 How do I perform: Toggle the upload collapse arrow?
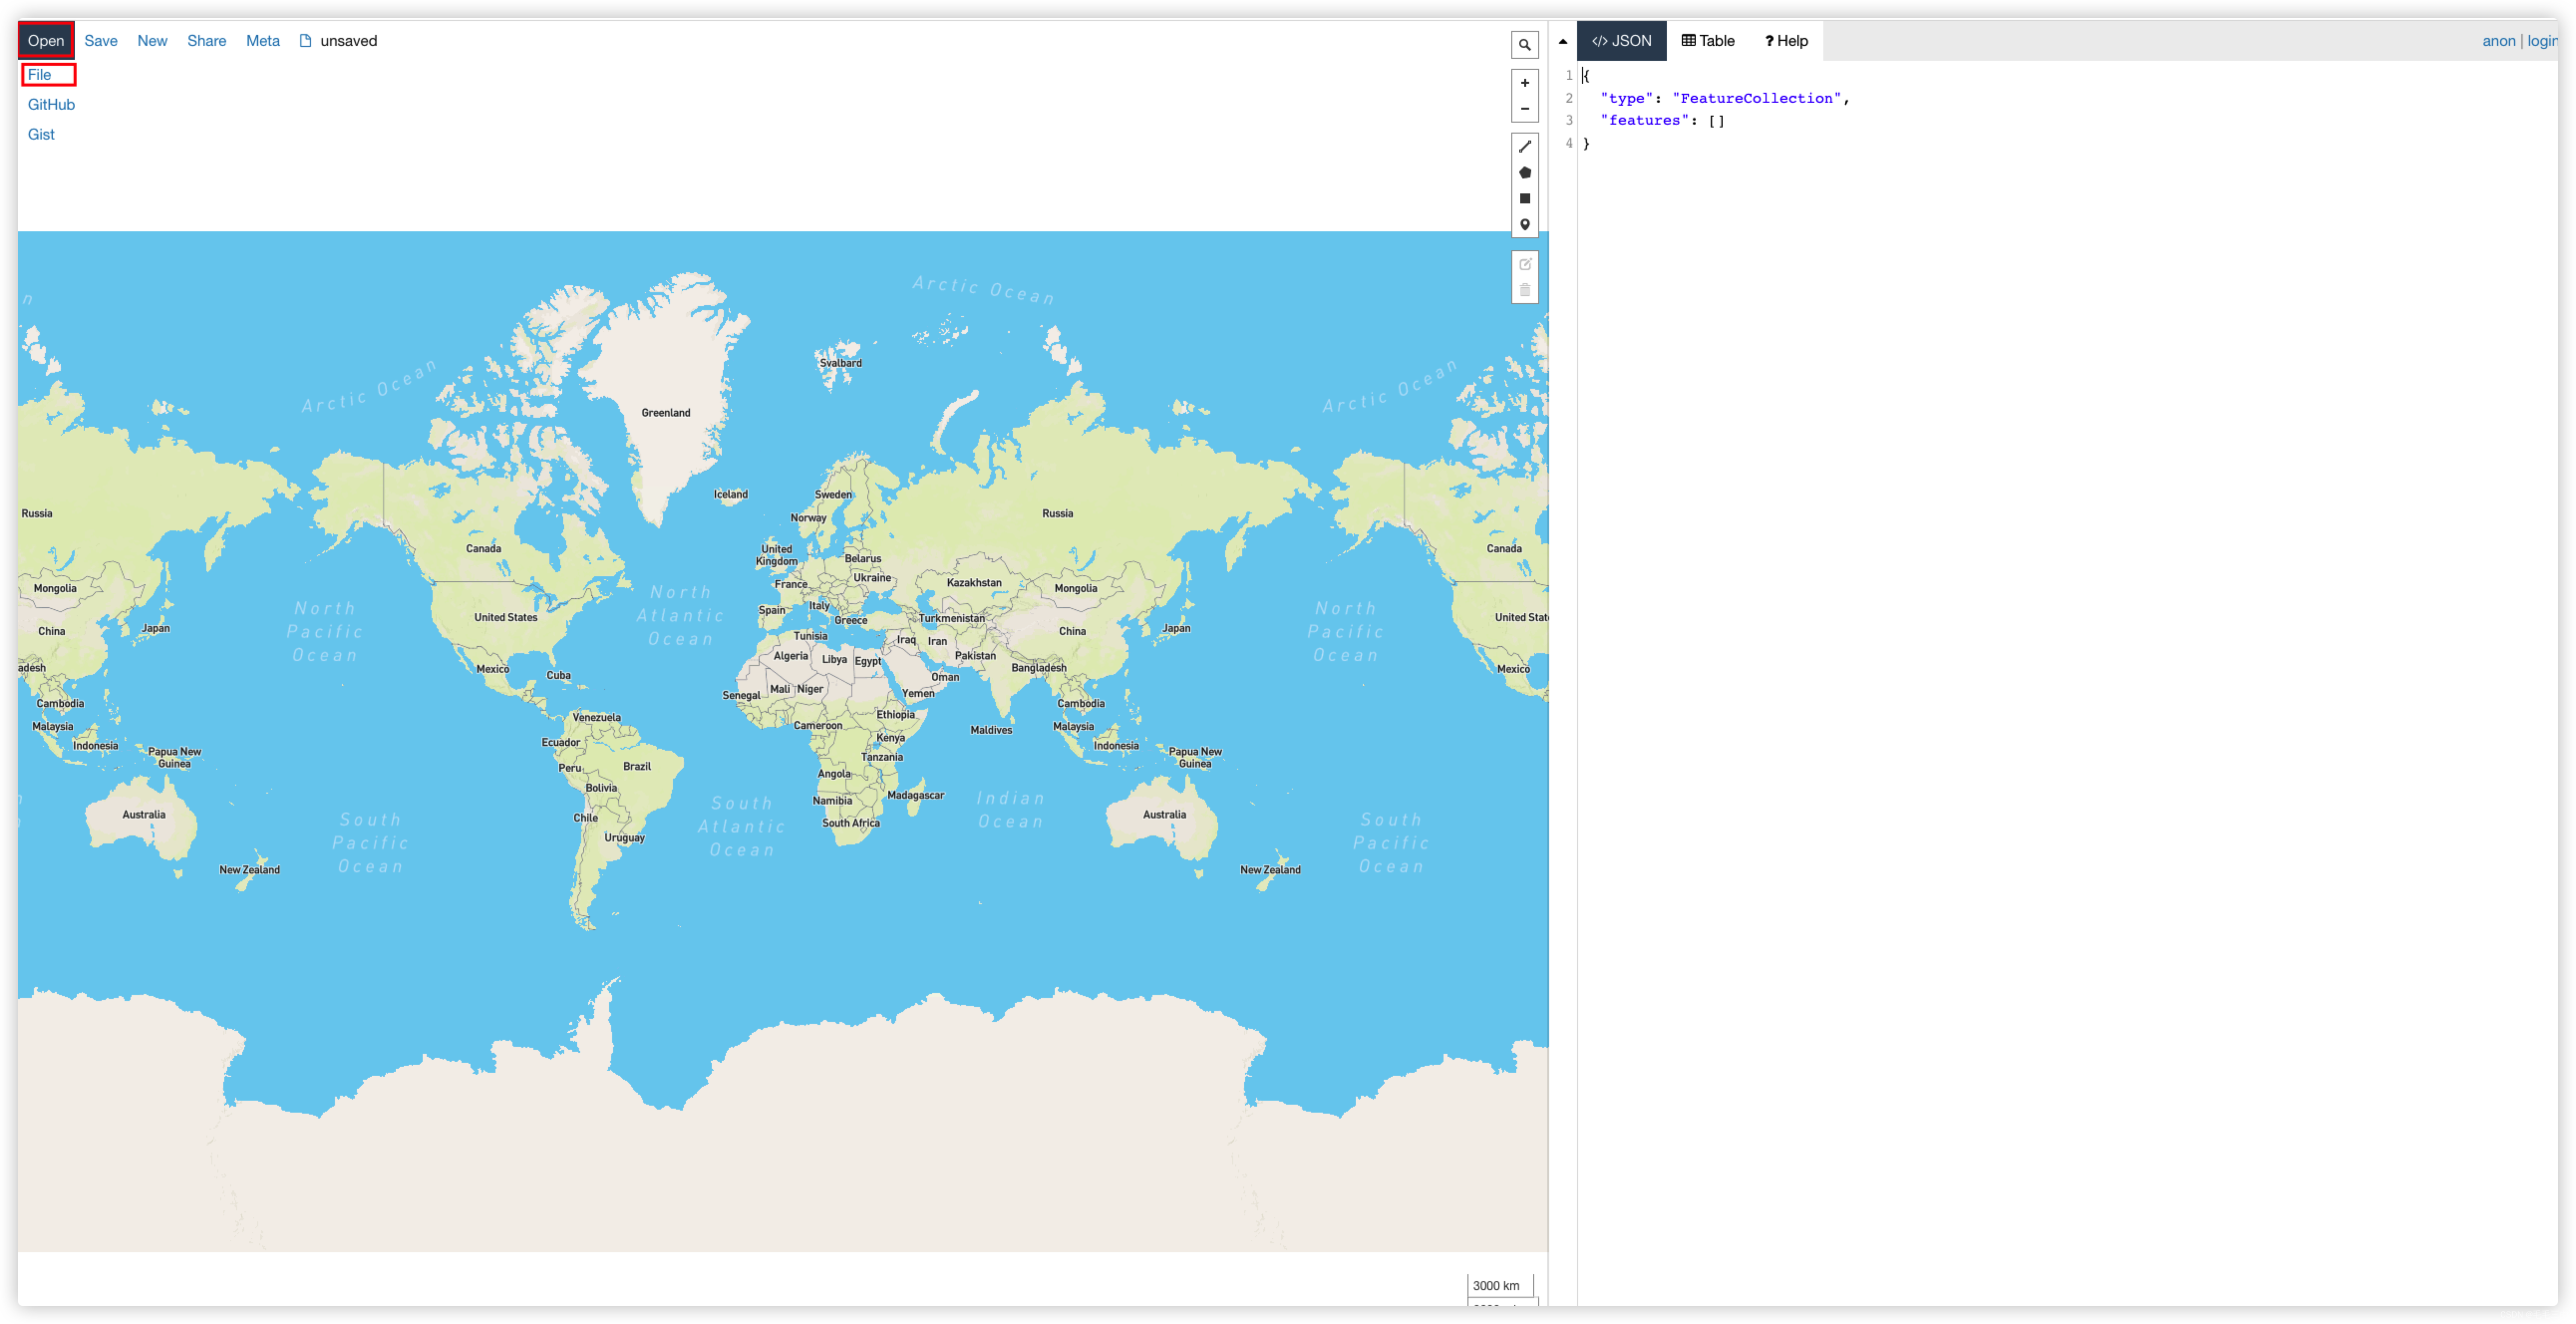click(1563, 40)
